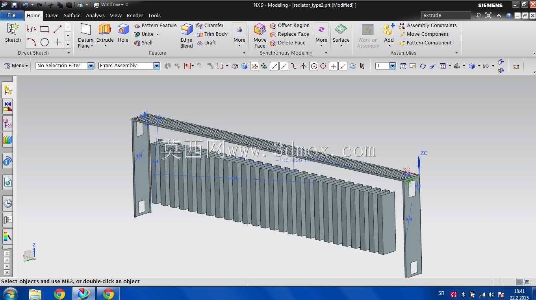
Task: Apply the Draft command
Action: point(206,43)
